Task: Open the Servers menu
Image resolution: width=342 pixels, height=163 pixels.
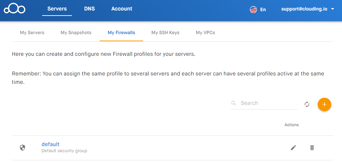Action: pyautogui.click(x=57, y=9)
